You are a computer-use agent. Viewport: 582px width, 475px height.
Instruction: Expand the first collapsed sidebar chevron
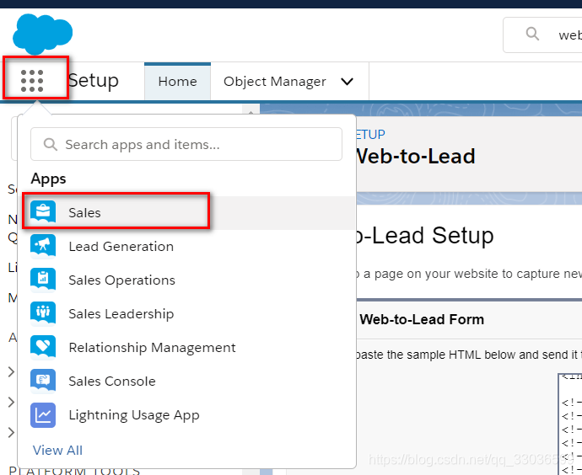pos(11,371)
